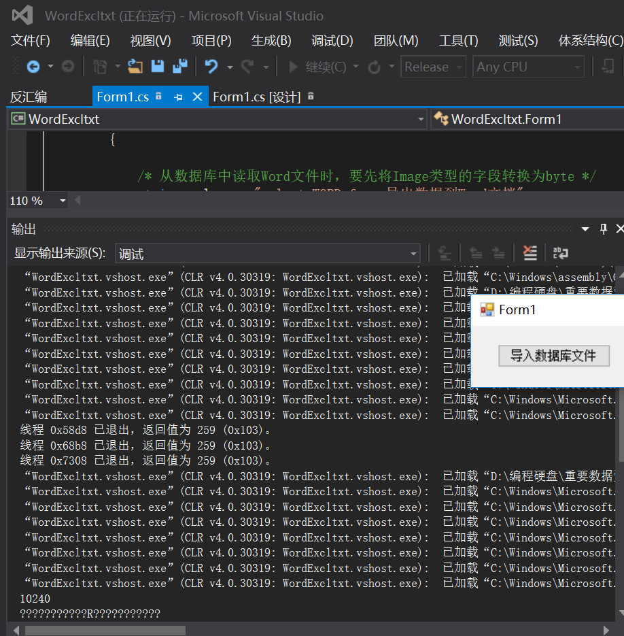Click the Navigate Forward arrow icon
The width and height of the screenshot is (624, 636).
pos(68,66)
